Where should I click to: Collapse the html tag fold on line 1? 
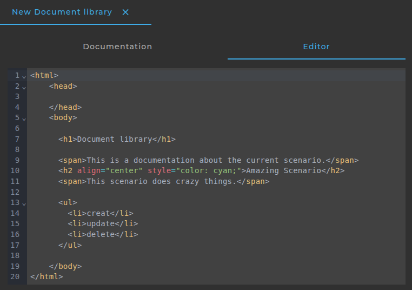pyautogui.click(x=24, y=77)
